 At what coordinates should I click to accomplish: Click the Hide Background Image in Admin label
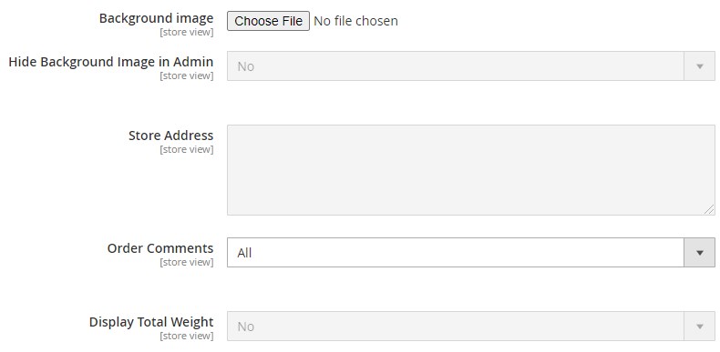[x=111, y=62]
